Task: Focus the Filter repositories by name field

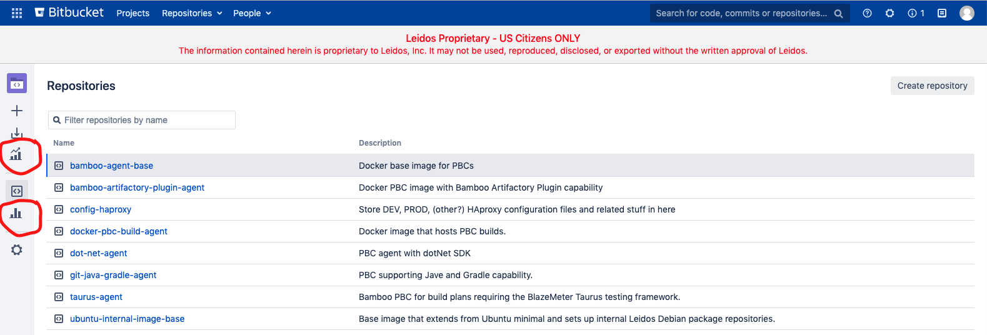Action: [x=142, y=120]
